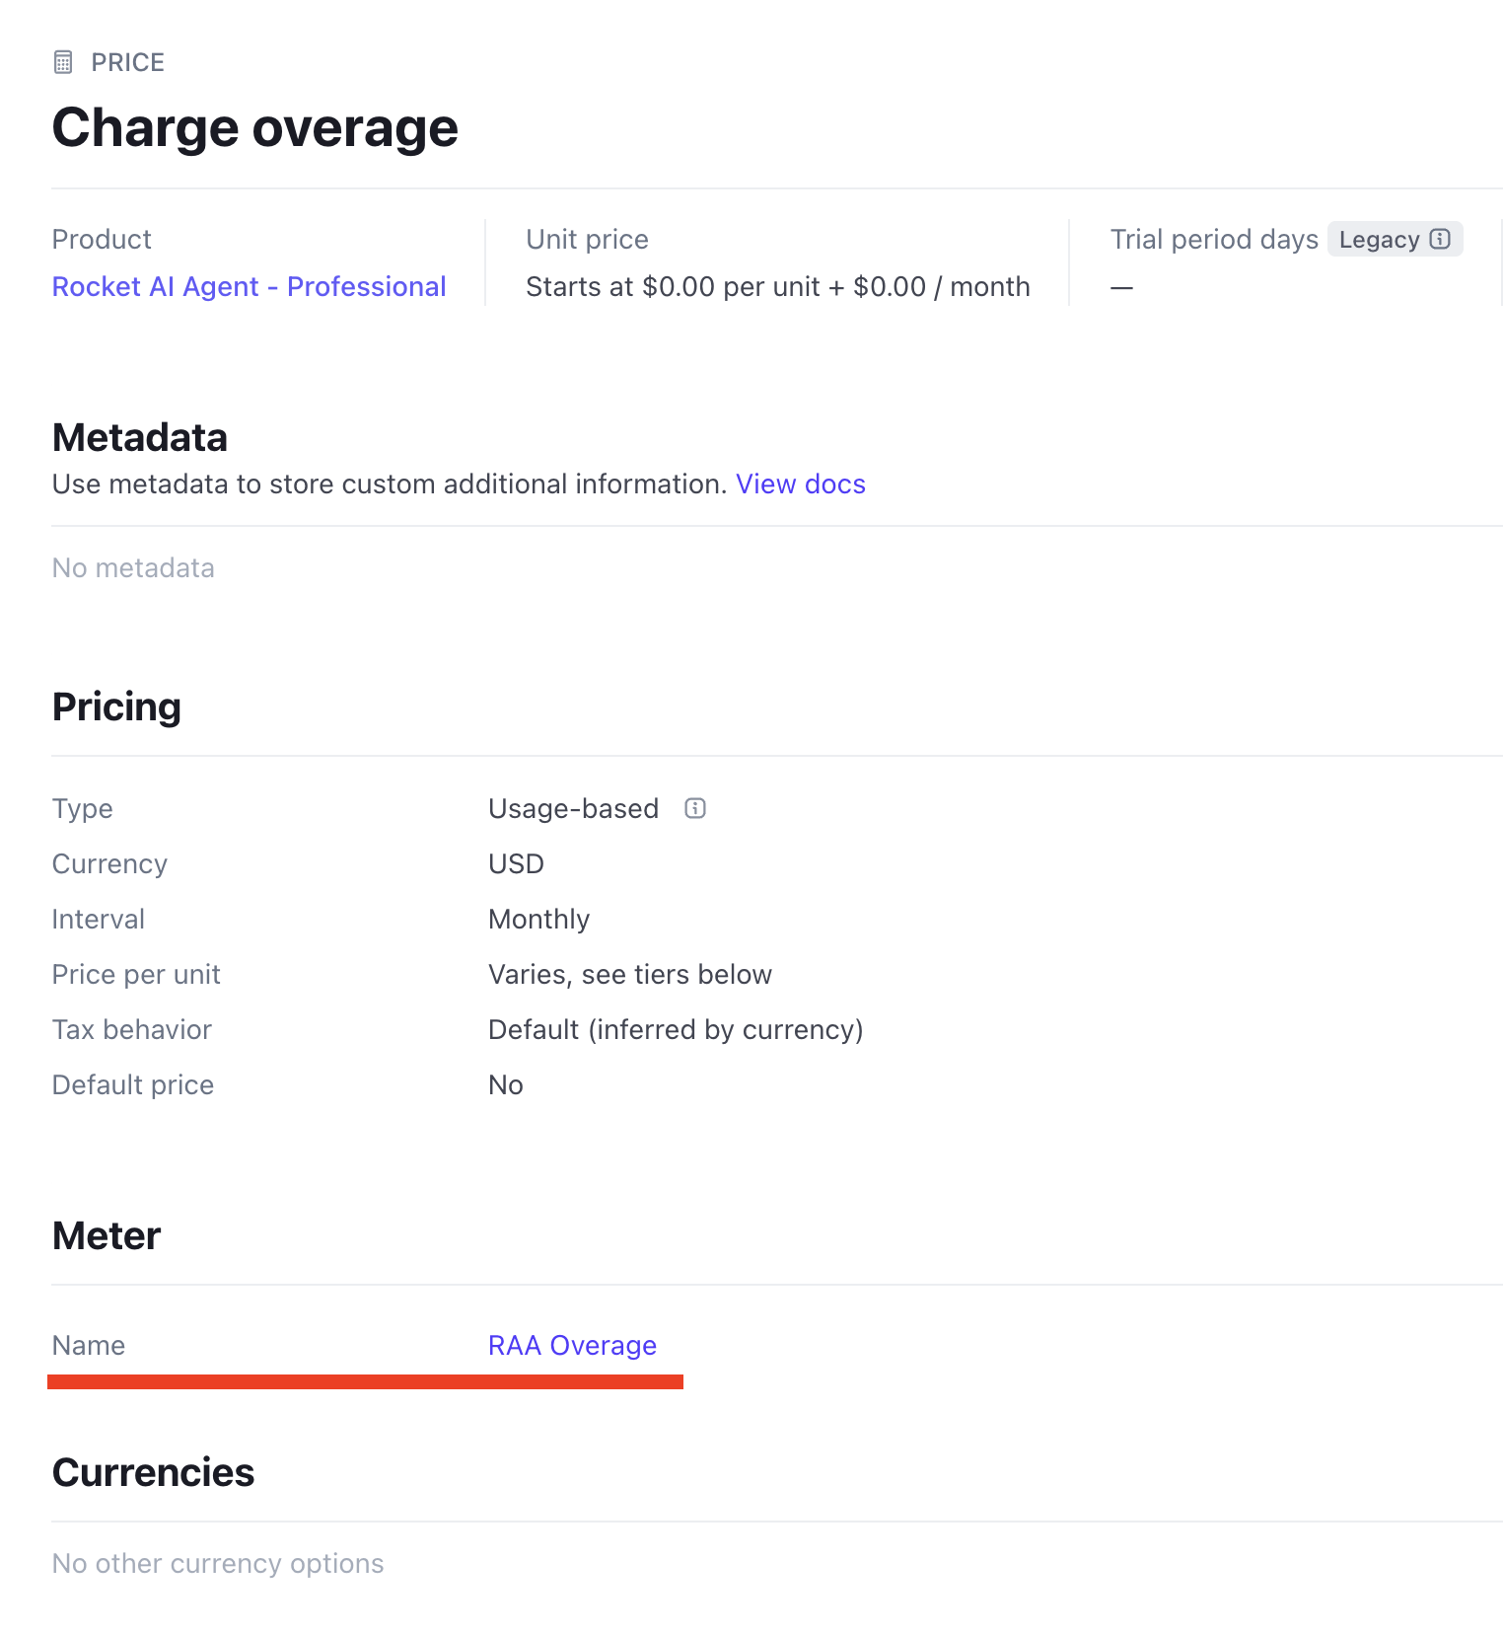Click the Default (inferred by currency) value
The width and height of the screenshot is (1503, 1634).
click(676, 1029)
